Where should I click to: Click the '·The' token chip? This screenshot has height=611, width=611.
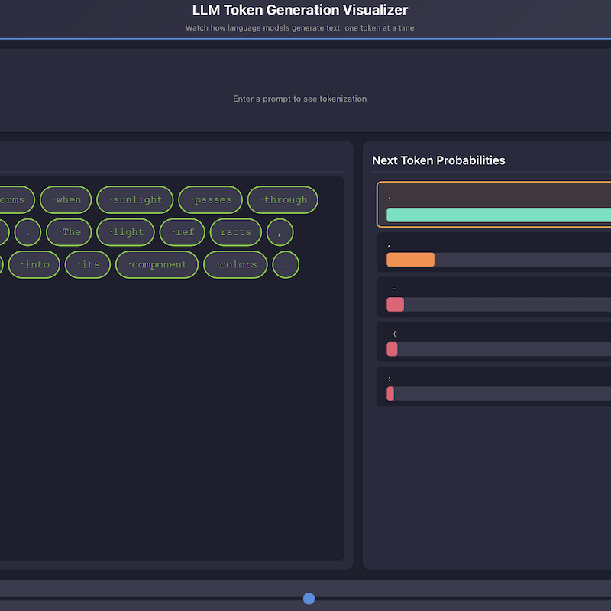tap(69, 232)
